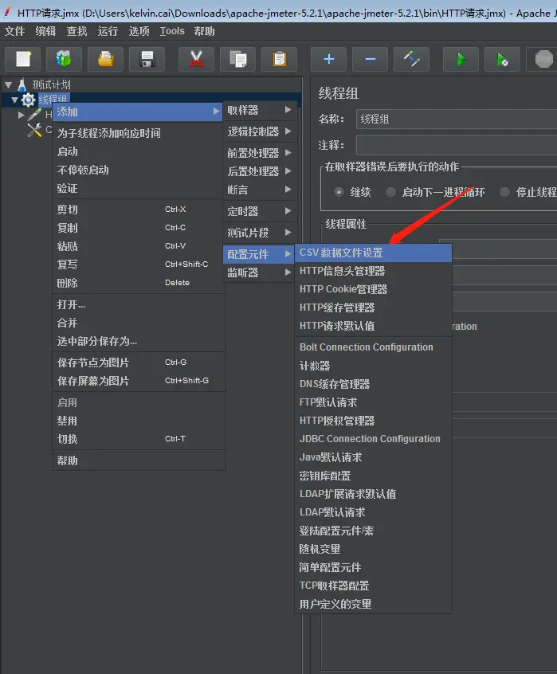The height and width of the screenshot is (674, 557).
Task: Choose 用户定义的变量
Action: click(373, 605)
